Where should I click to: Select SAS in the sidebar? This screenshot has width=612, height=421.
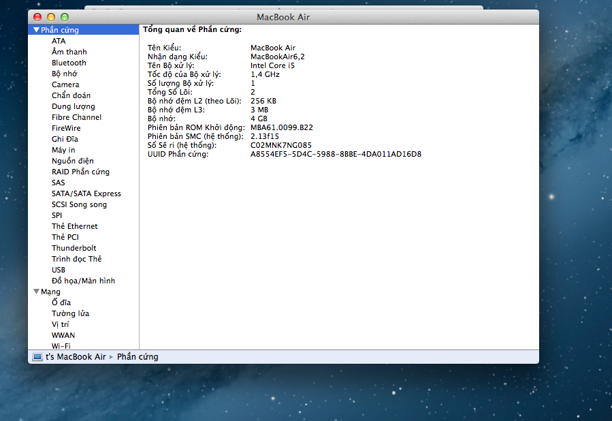(58, 183)
